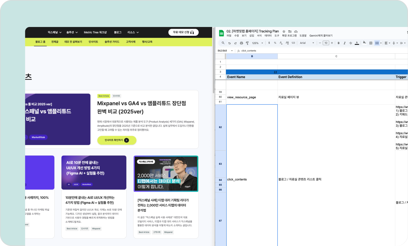Open the Arial font dropdown
Viewport: 408px width, 246px height.
click(x=307, y=43)
